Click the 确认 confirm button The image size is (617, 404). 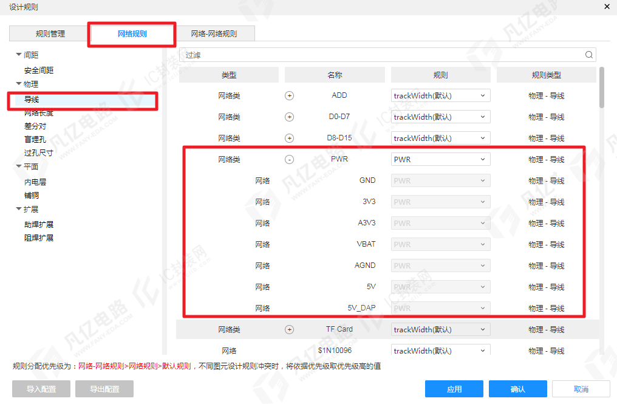(x=518, y=389)
